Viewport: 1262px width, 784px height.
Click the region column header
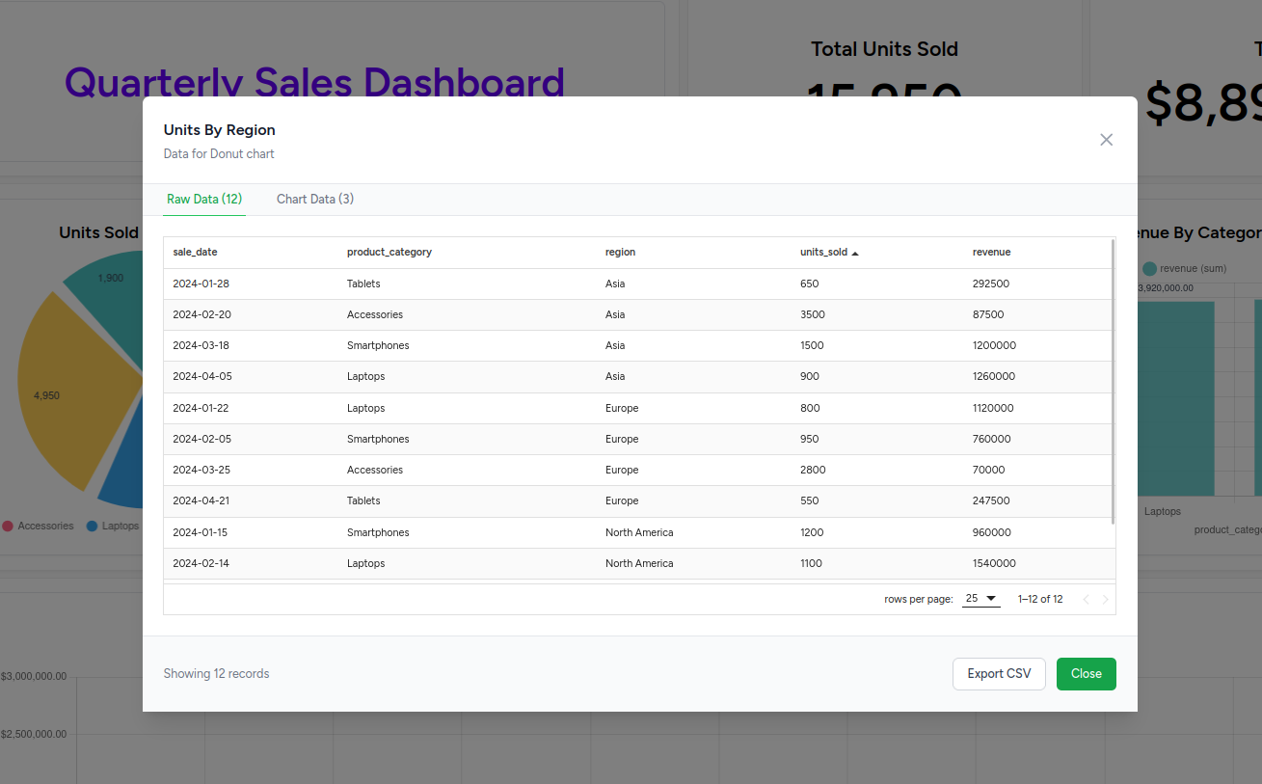click(x=620, y=253)
